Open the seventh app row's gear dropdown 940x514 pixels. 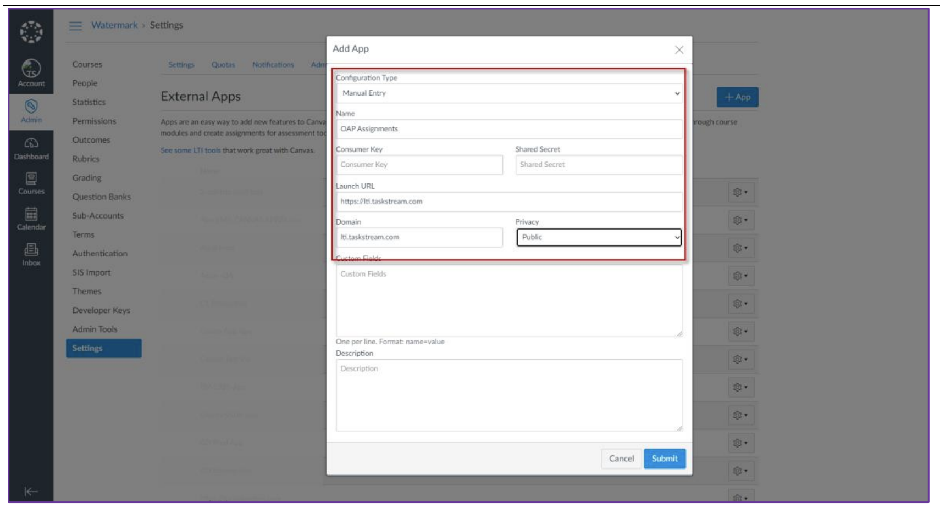click(740, 360)
